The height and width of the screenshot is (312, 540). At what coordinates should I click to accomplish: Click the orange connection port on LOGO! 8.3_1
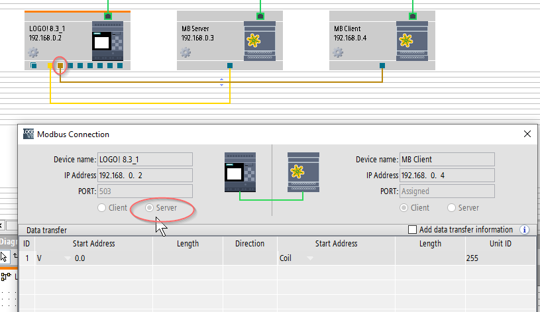coord(60,66)
